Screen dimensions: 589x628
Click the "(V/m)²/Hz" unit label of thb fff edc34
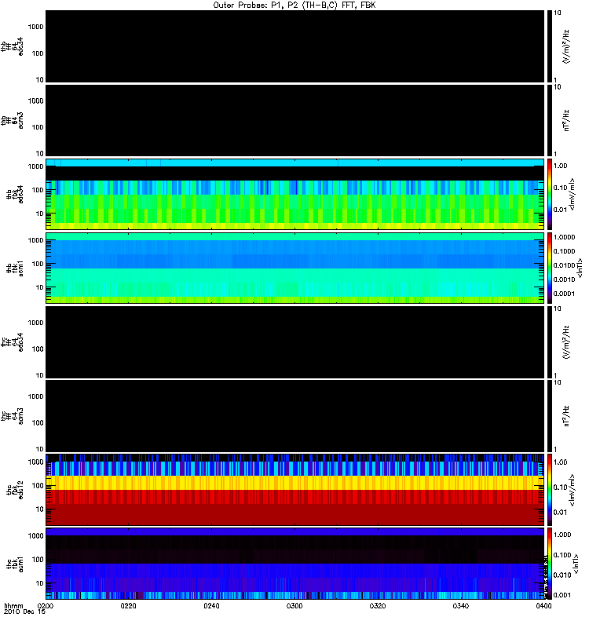click(565, 46)
